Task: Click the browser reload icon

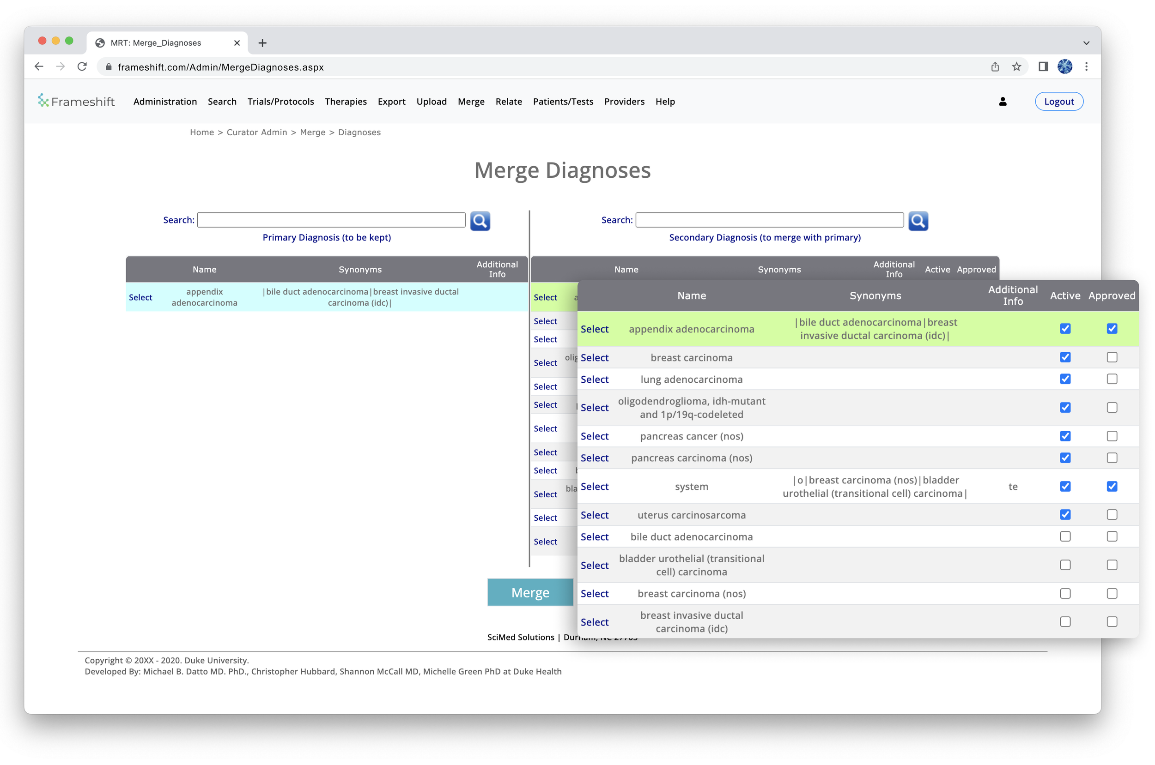Action: [x=82, y=67]
